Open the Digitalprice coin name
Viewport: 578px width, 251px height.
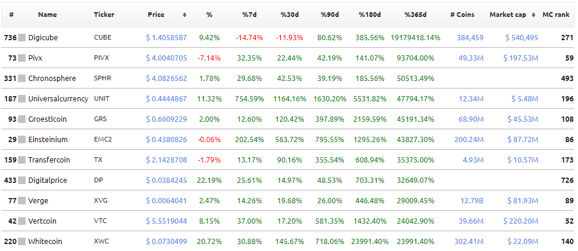(x=48, y=181)
